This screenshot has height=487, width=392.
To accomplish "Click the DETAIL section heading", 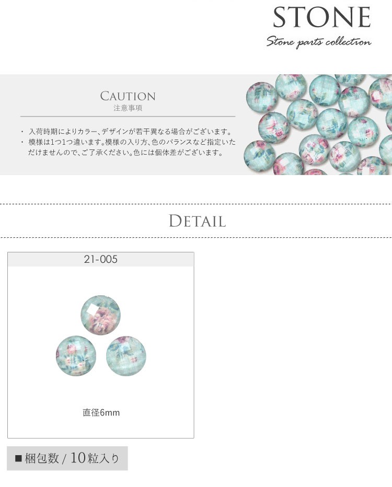I will point(197,221).
